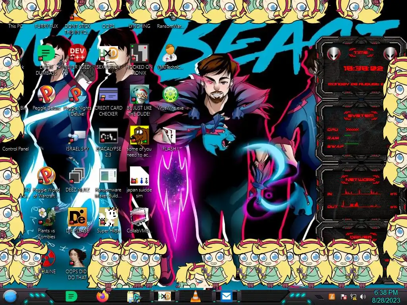Select the OOPS desktop label
This screenshot has height=305, width=407.
point(108,26)
